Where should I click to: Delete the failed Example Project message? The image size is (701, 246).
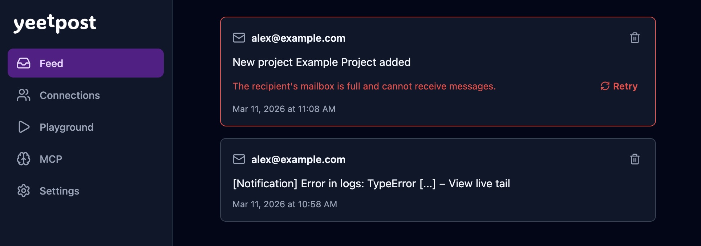(x=635, y=38)
